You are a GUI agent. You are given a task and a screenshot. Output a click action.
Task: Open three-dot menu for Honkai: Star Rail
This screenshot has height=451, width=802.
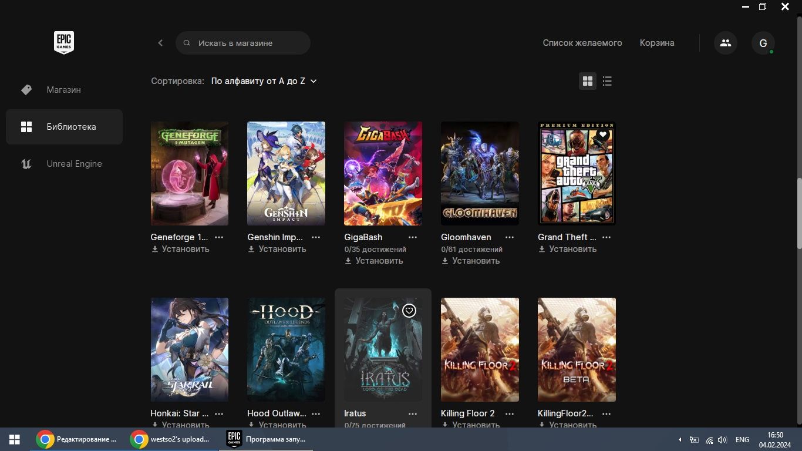point(219,413)
